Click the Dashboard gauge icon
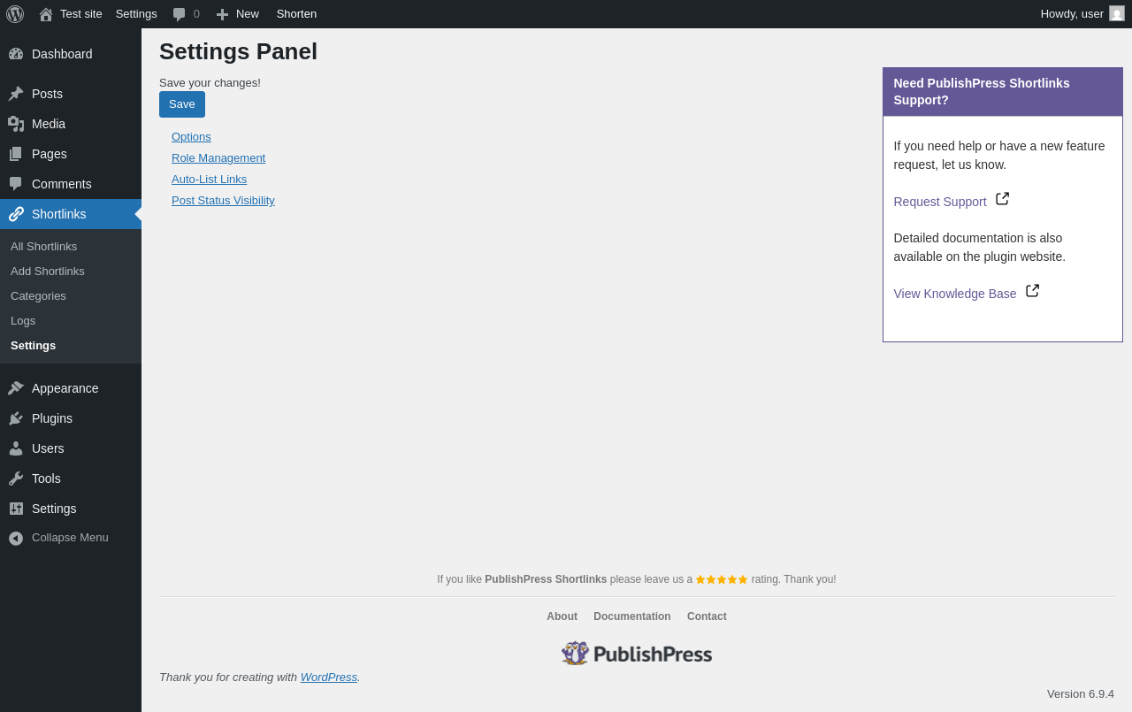The height and width of the screenshot is (712, 1132). tap(16, 54)
